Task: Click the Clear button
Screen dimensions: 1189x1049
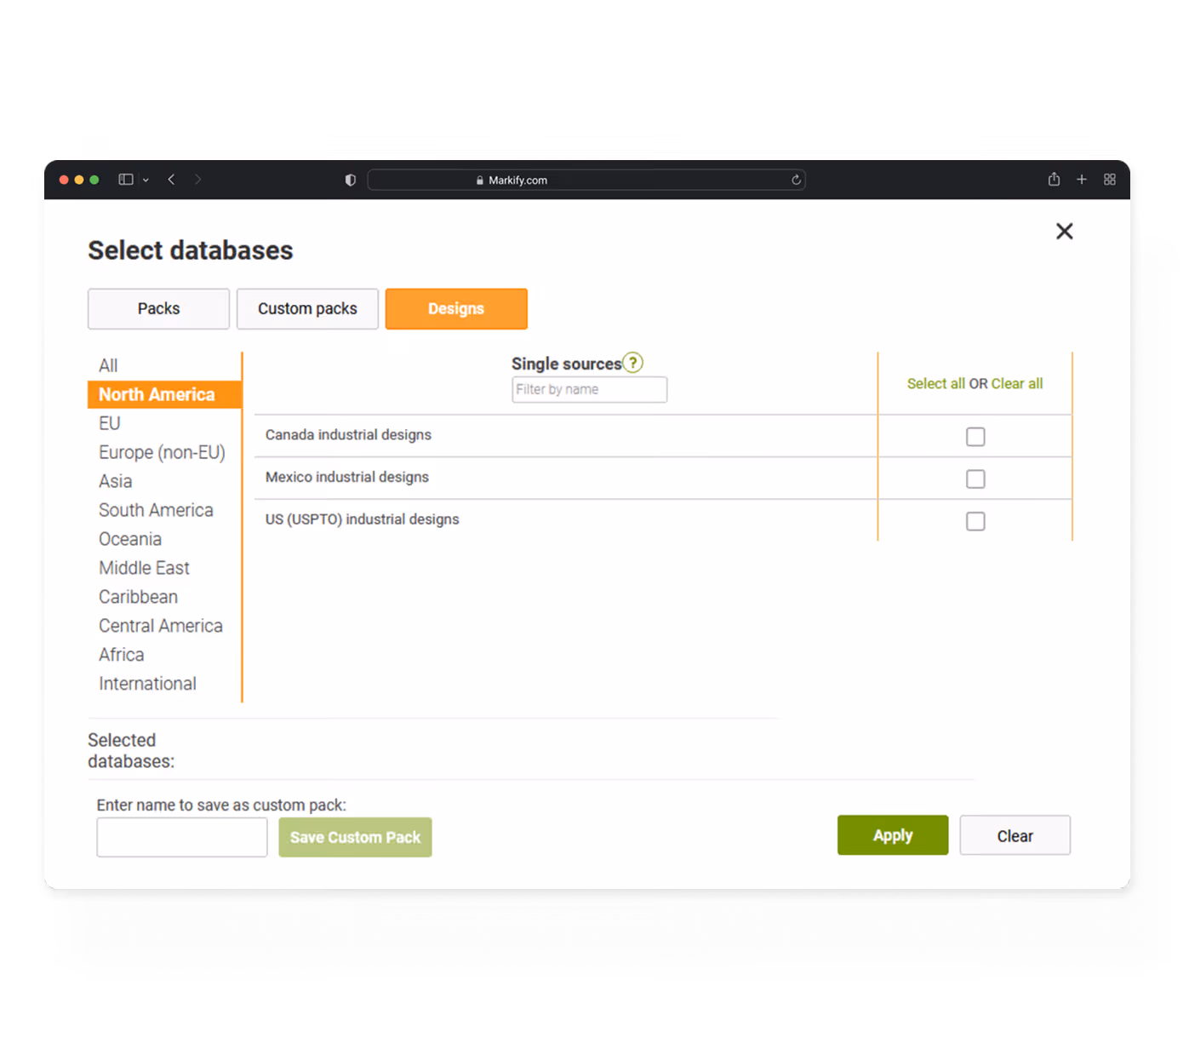Action: coord(1015,835)
